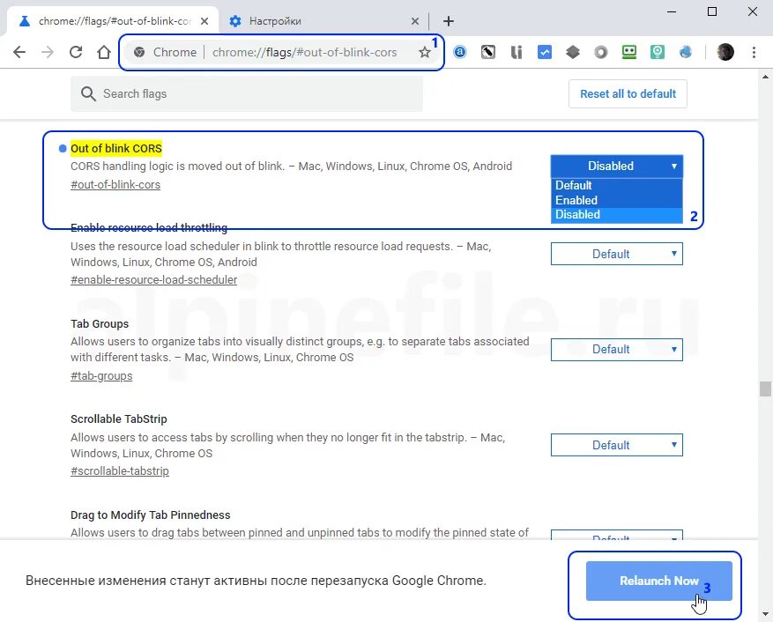Choose Enabled in the CORS dropdown list
This screenshot has width=773, height=622.
[x=617, y=200]
